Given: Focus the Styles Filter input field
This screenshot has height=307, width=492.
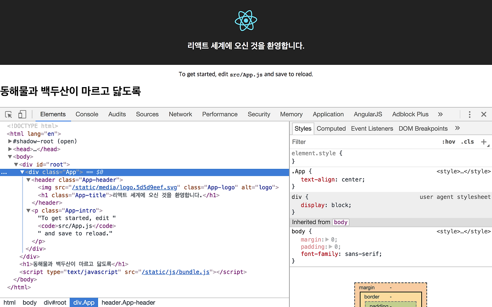Looking at the screenshot, I should pos(364,142).
